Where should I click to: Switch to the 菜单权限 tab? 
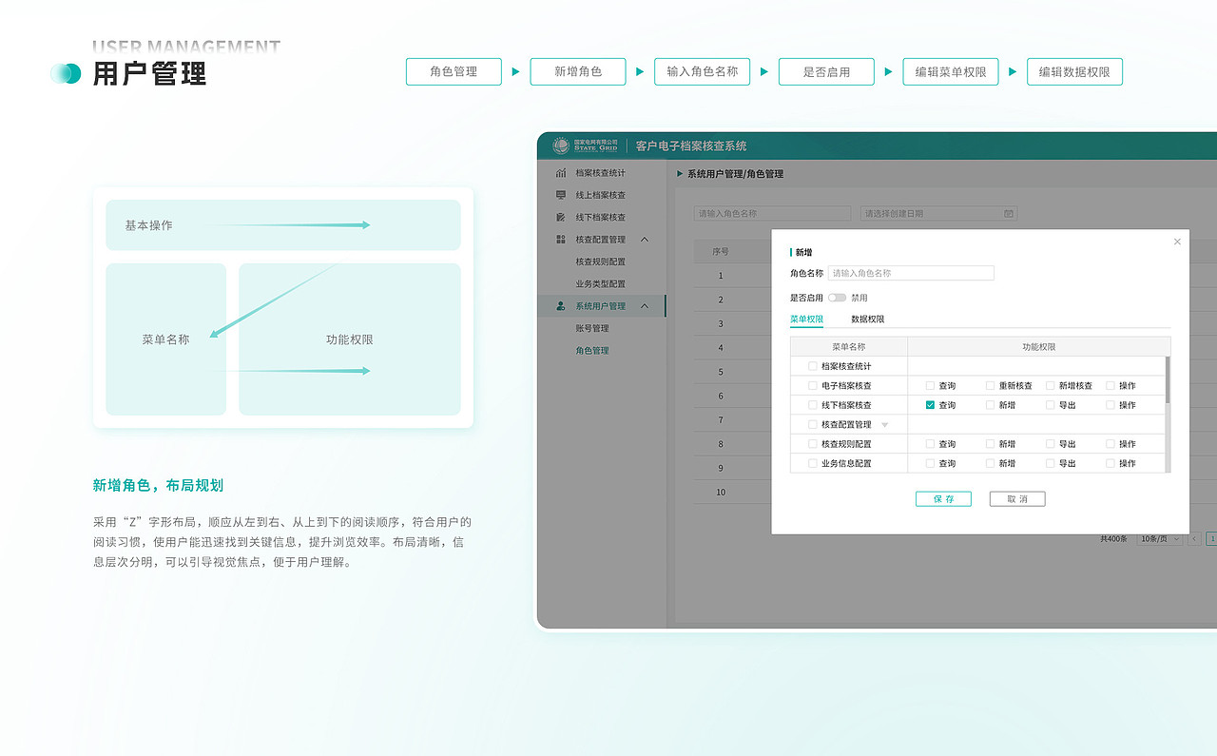click(806, 320)
